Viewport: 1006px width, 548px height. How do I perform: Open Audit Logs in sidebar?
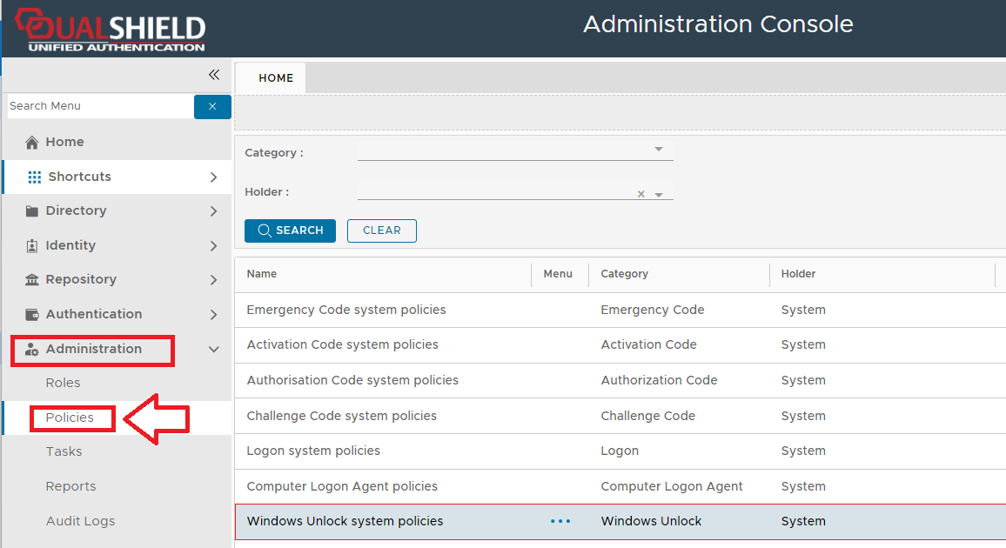pyautogui.click(x=80, y=521)
